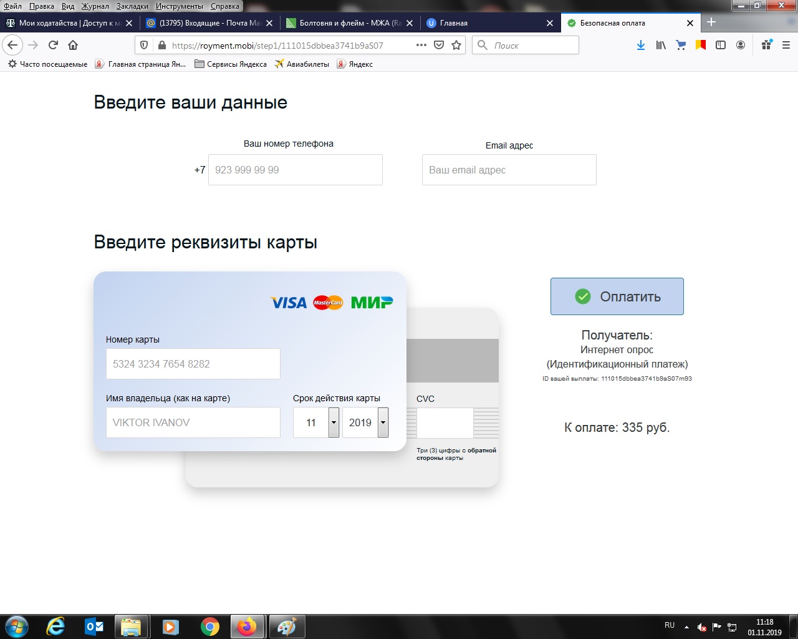Expand the card expiry year dropdown
The width and height of the screenshot is (798, 639).
point(383,422)
